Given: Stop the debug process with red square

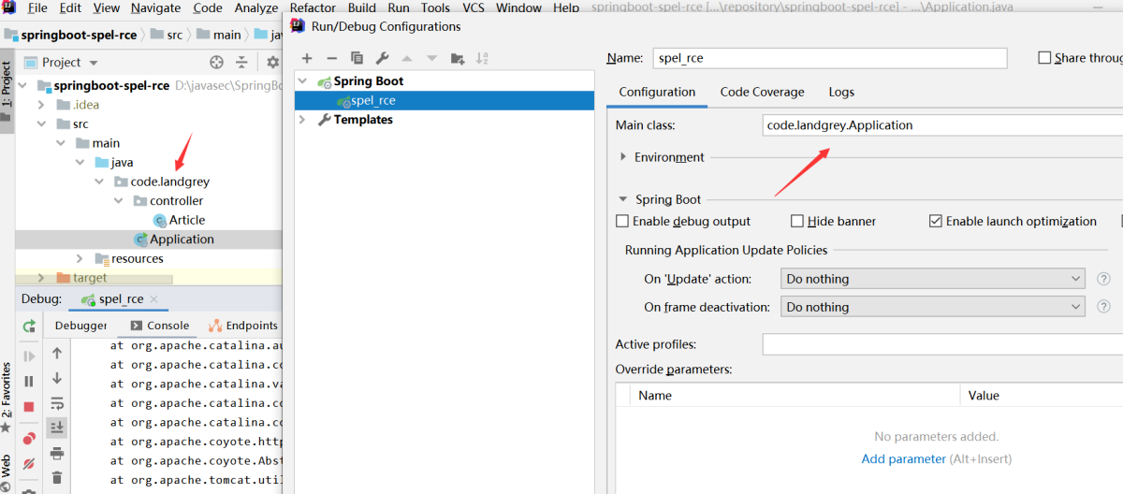Looking at the screenshot, I should coord(29,406).
